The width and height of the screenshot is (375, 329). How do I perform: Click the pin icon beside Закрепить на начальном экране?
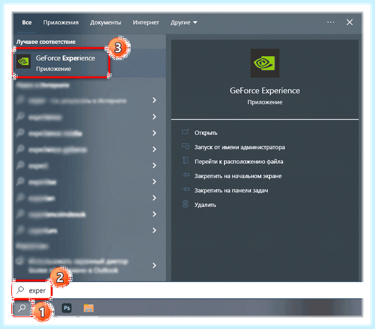186,175
